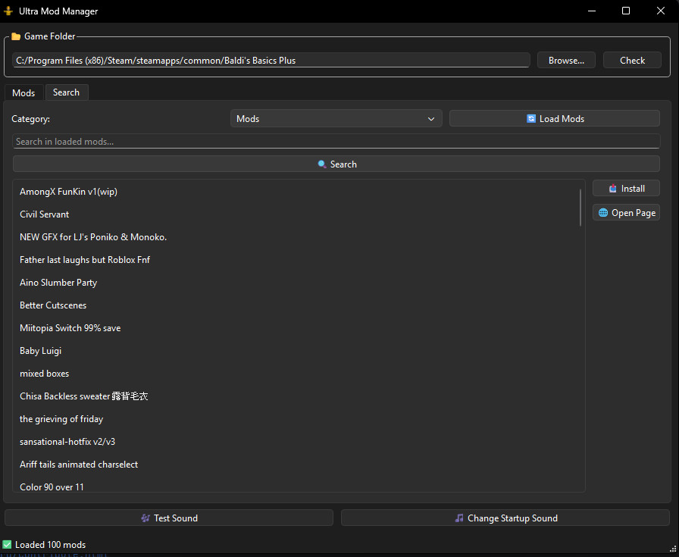Click the music note icon on Change Startup Sound

tap(459, 518)
